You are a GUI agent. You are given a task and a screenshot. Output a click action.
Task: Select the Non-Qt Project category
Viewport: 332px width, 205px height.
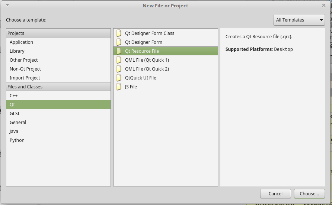[58, 69]
